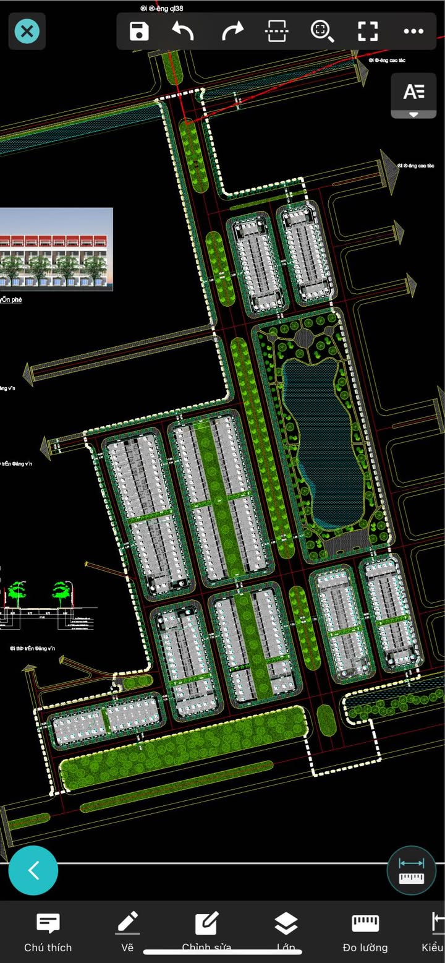This screenshot has width=445, height=963.
Task: Close the drawing with the X button
Action: 27,31
